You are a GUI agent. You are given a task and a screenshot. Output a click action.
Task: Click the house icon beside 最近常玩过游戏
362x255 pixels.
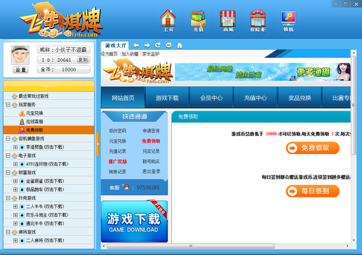[x=14, y=96]
